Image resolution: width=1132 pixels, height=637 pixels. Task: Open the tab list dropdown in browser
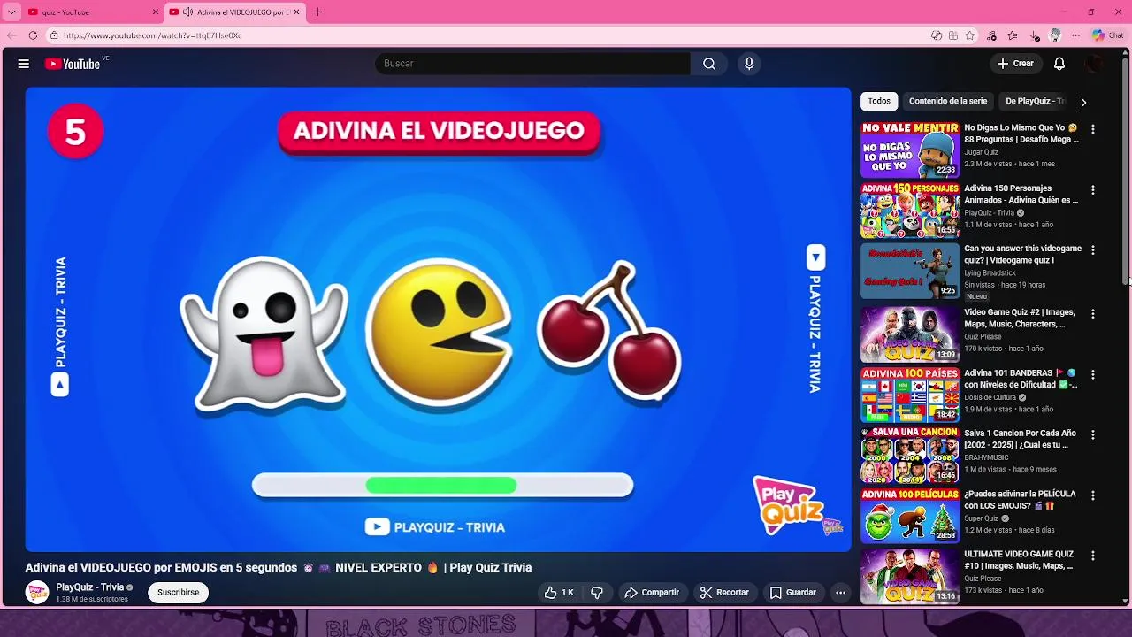(11, 12)
